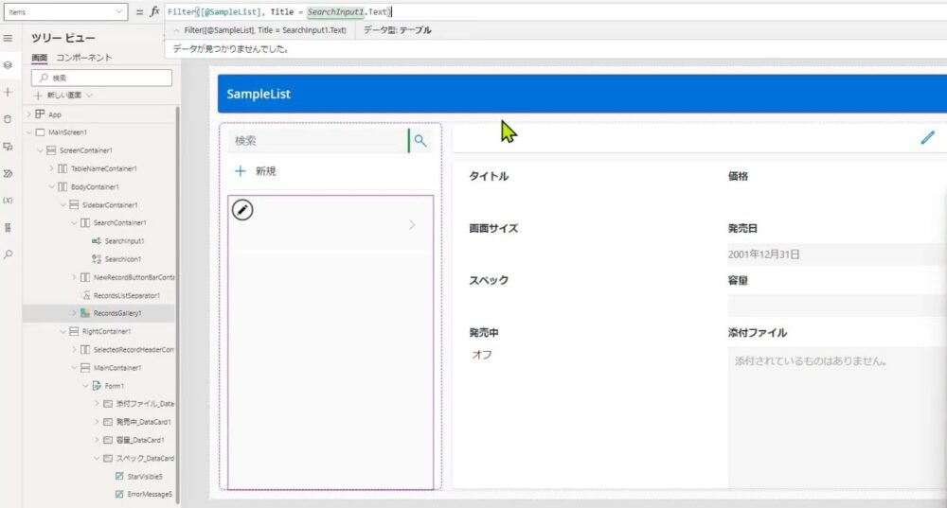947x508 pixels.
Task: Collapse the RightContainer1 node
Action: tap(63, 331)
